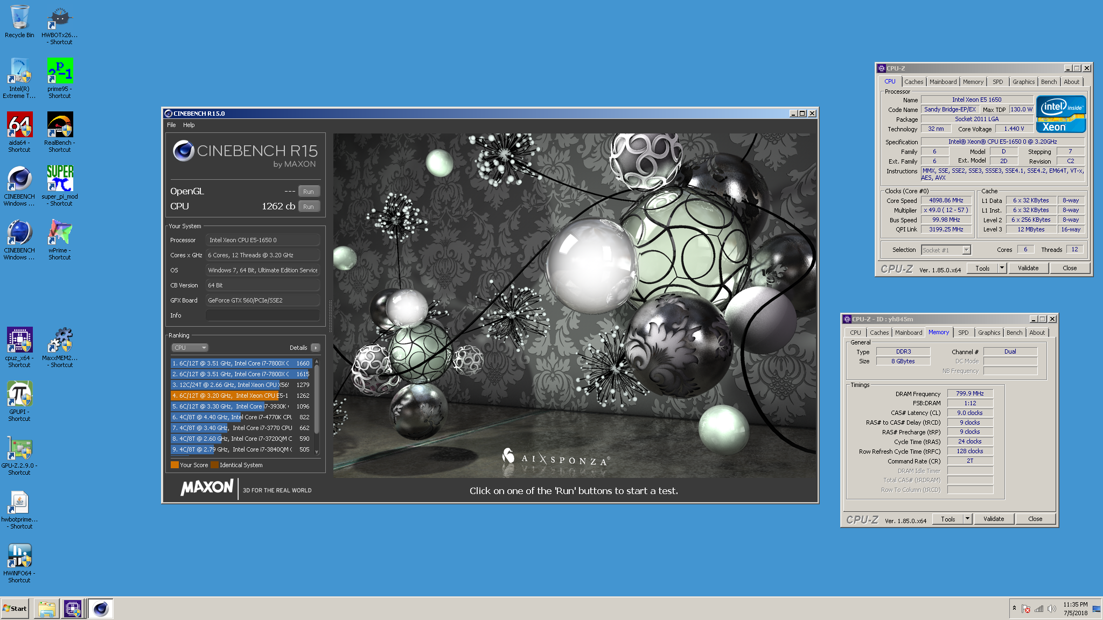Open the Recycle Bin desktop icon
The width and height of the screenshot is (1103, 620).
19,22
